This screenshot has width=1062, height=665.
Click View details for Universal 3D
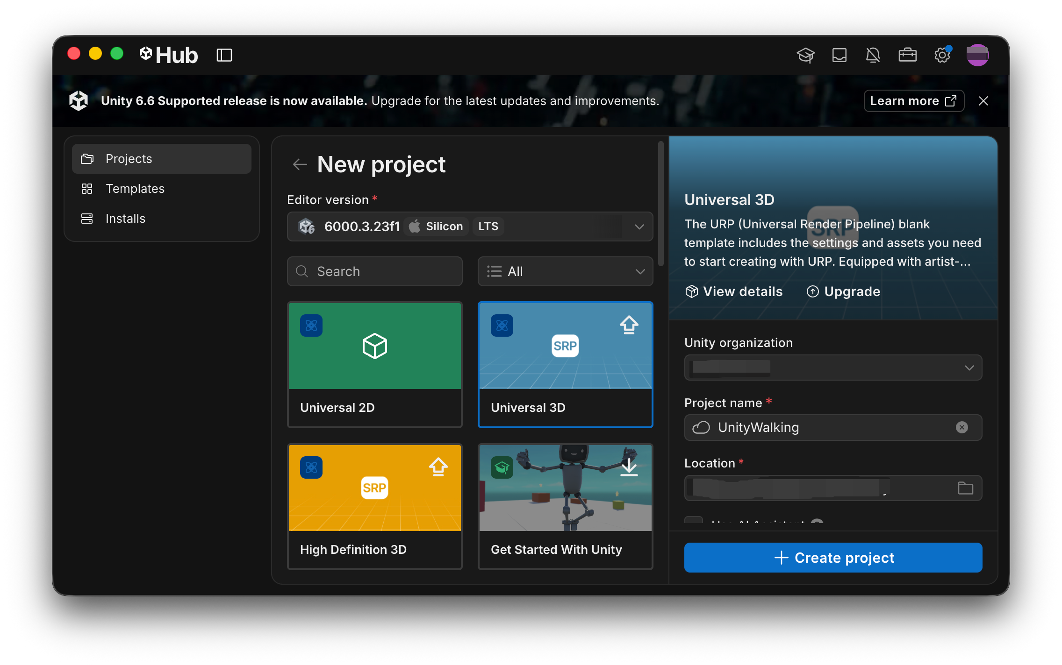733,291
